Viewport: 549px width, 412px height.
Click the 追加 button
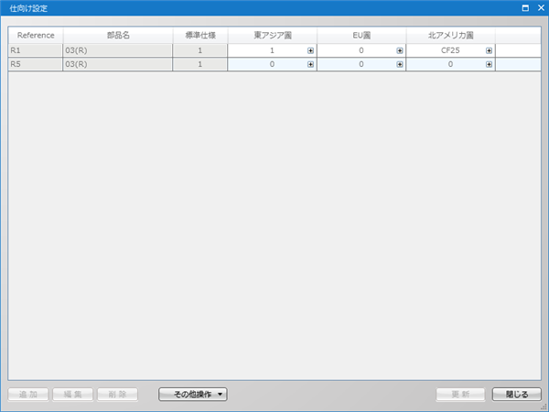28,395
